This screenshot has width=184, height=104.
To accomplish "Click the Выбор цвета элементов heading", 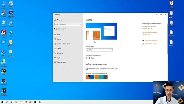I will (x=96, y=64).
